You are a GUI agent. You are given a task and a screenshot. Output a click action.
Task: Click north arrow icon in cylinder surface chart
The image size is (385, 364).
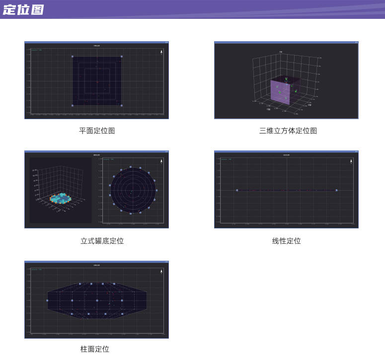161,271
